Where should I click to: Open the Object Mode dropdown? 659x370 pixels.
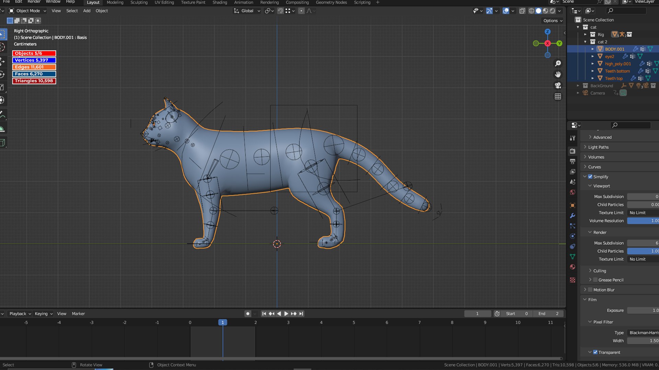click(27, 11)
